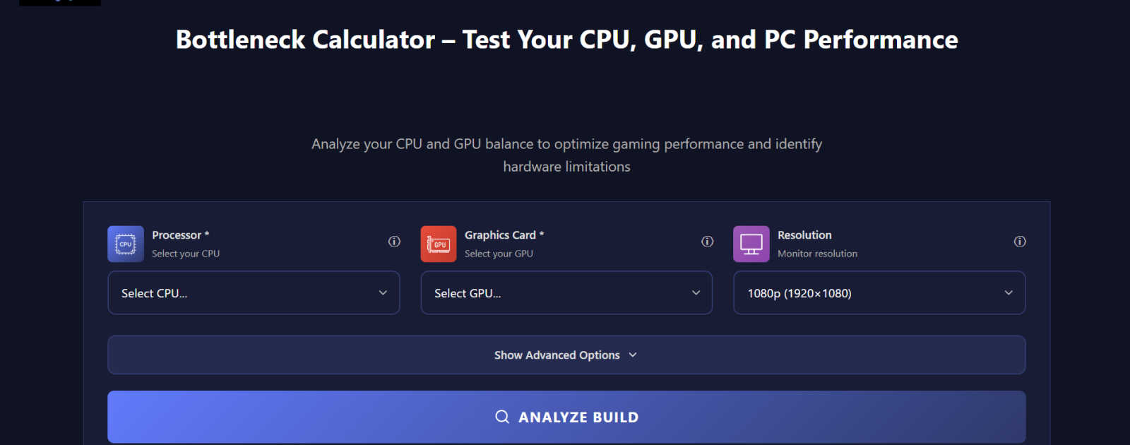Image resolution: width=1130 pixels, height=445 pixels.
Task: Click the purple monitor Resolution icon
Action: coord(751,244)
